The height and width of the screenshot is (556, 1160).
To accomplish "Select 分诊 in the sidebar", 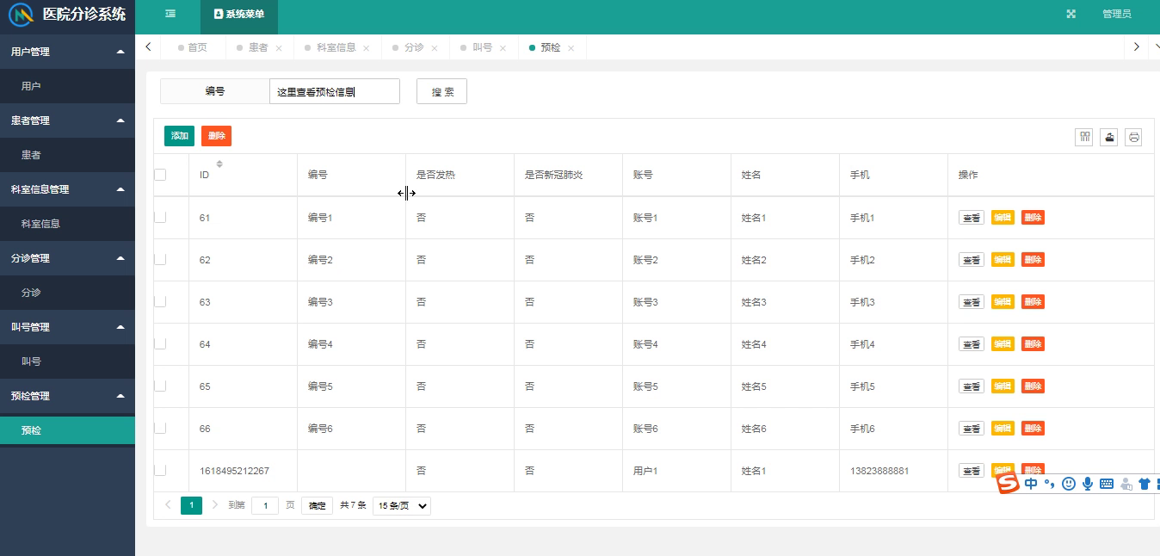I will point(67,293).
